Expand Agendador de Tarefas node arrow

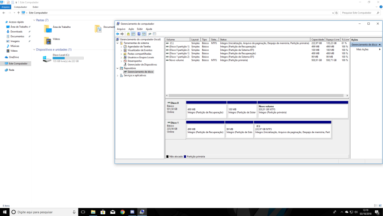pos(121,47)
